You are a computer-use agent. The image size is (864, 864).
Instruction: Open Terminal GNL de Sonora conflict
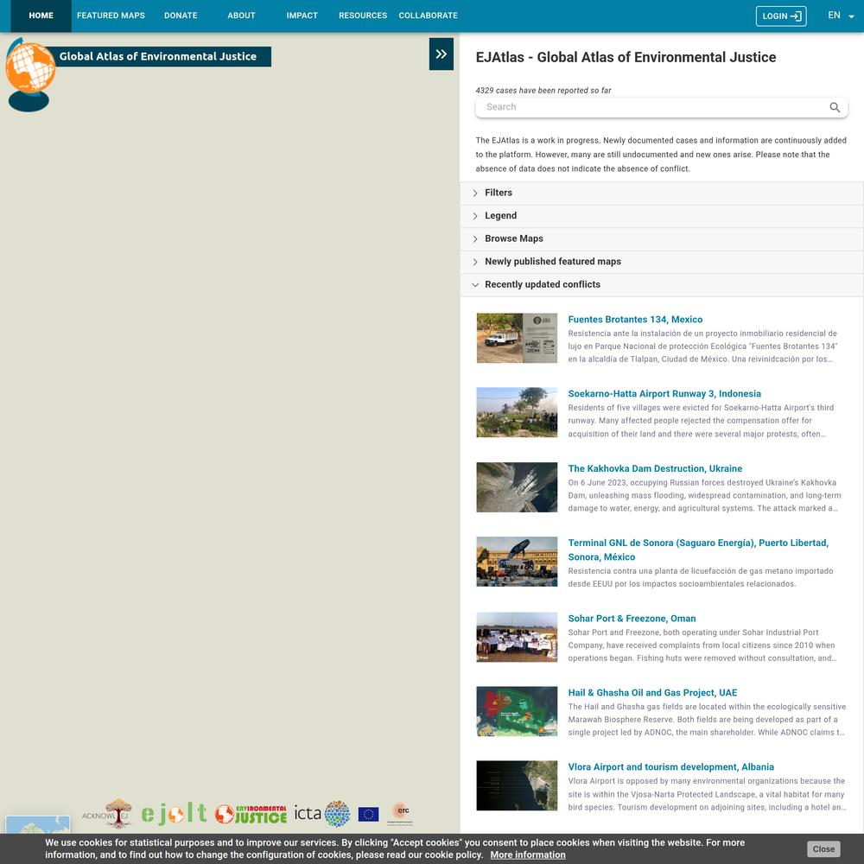[698, 550]
